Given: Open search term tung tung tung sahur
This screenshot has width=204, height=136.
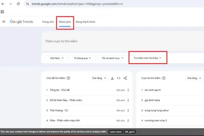Looking at the screenshot, I should [x=157, y=111].
